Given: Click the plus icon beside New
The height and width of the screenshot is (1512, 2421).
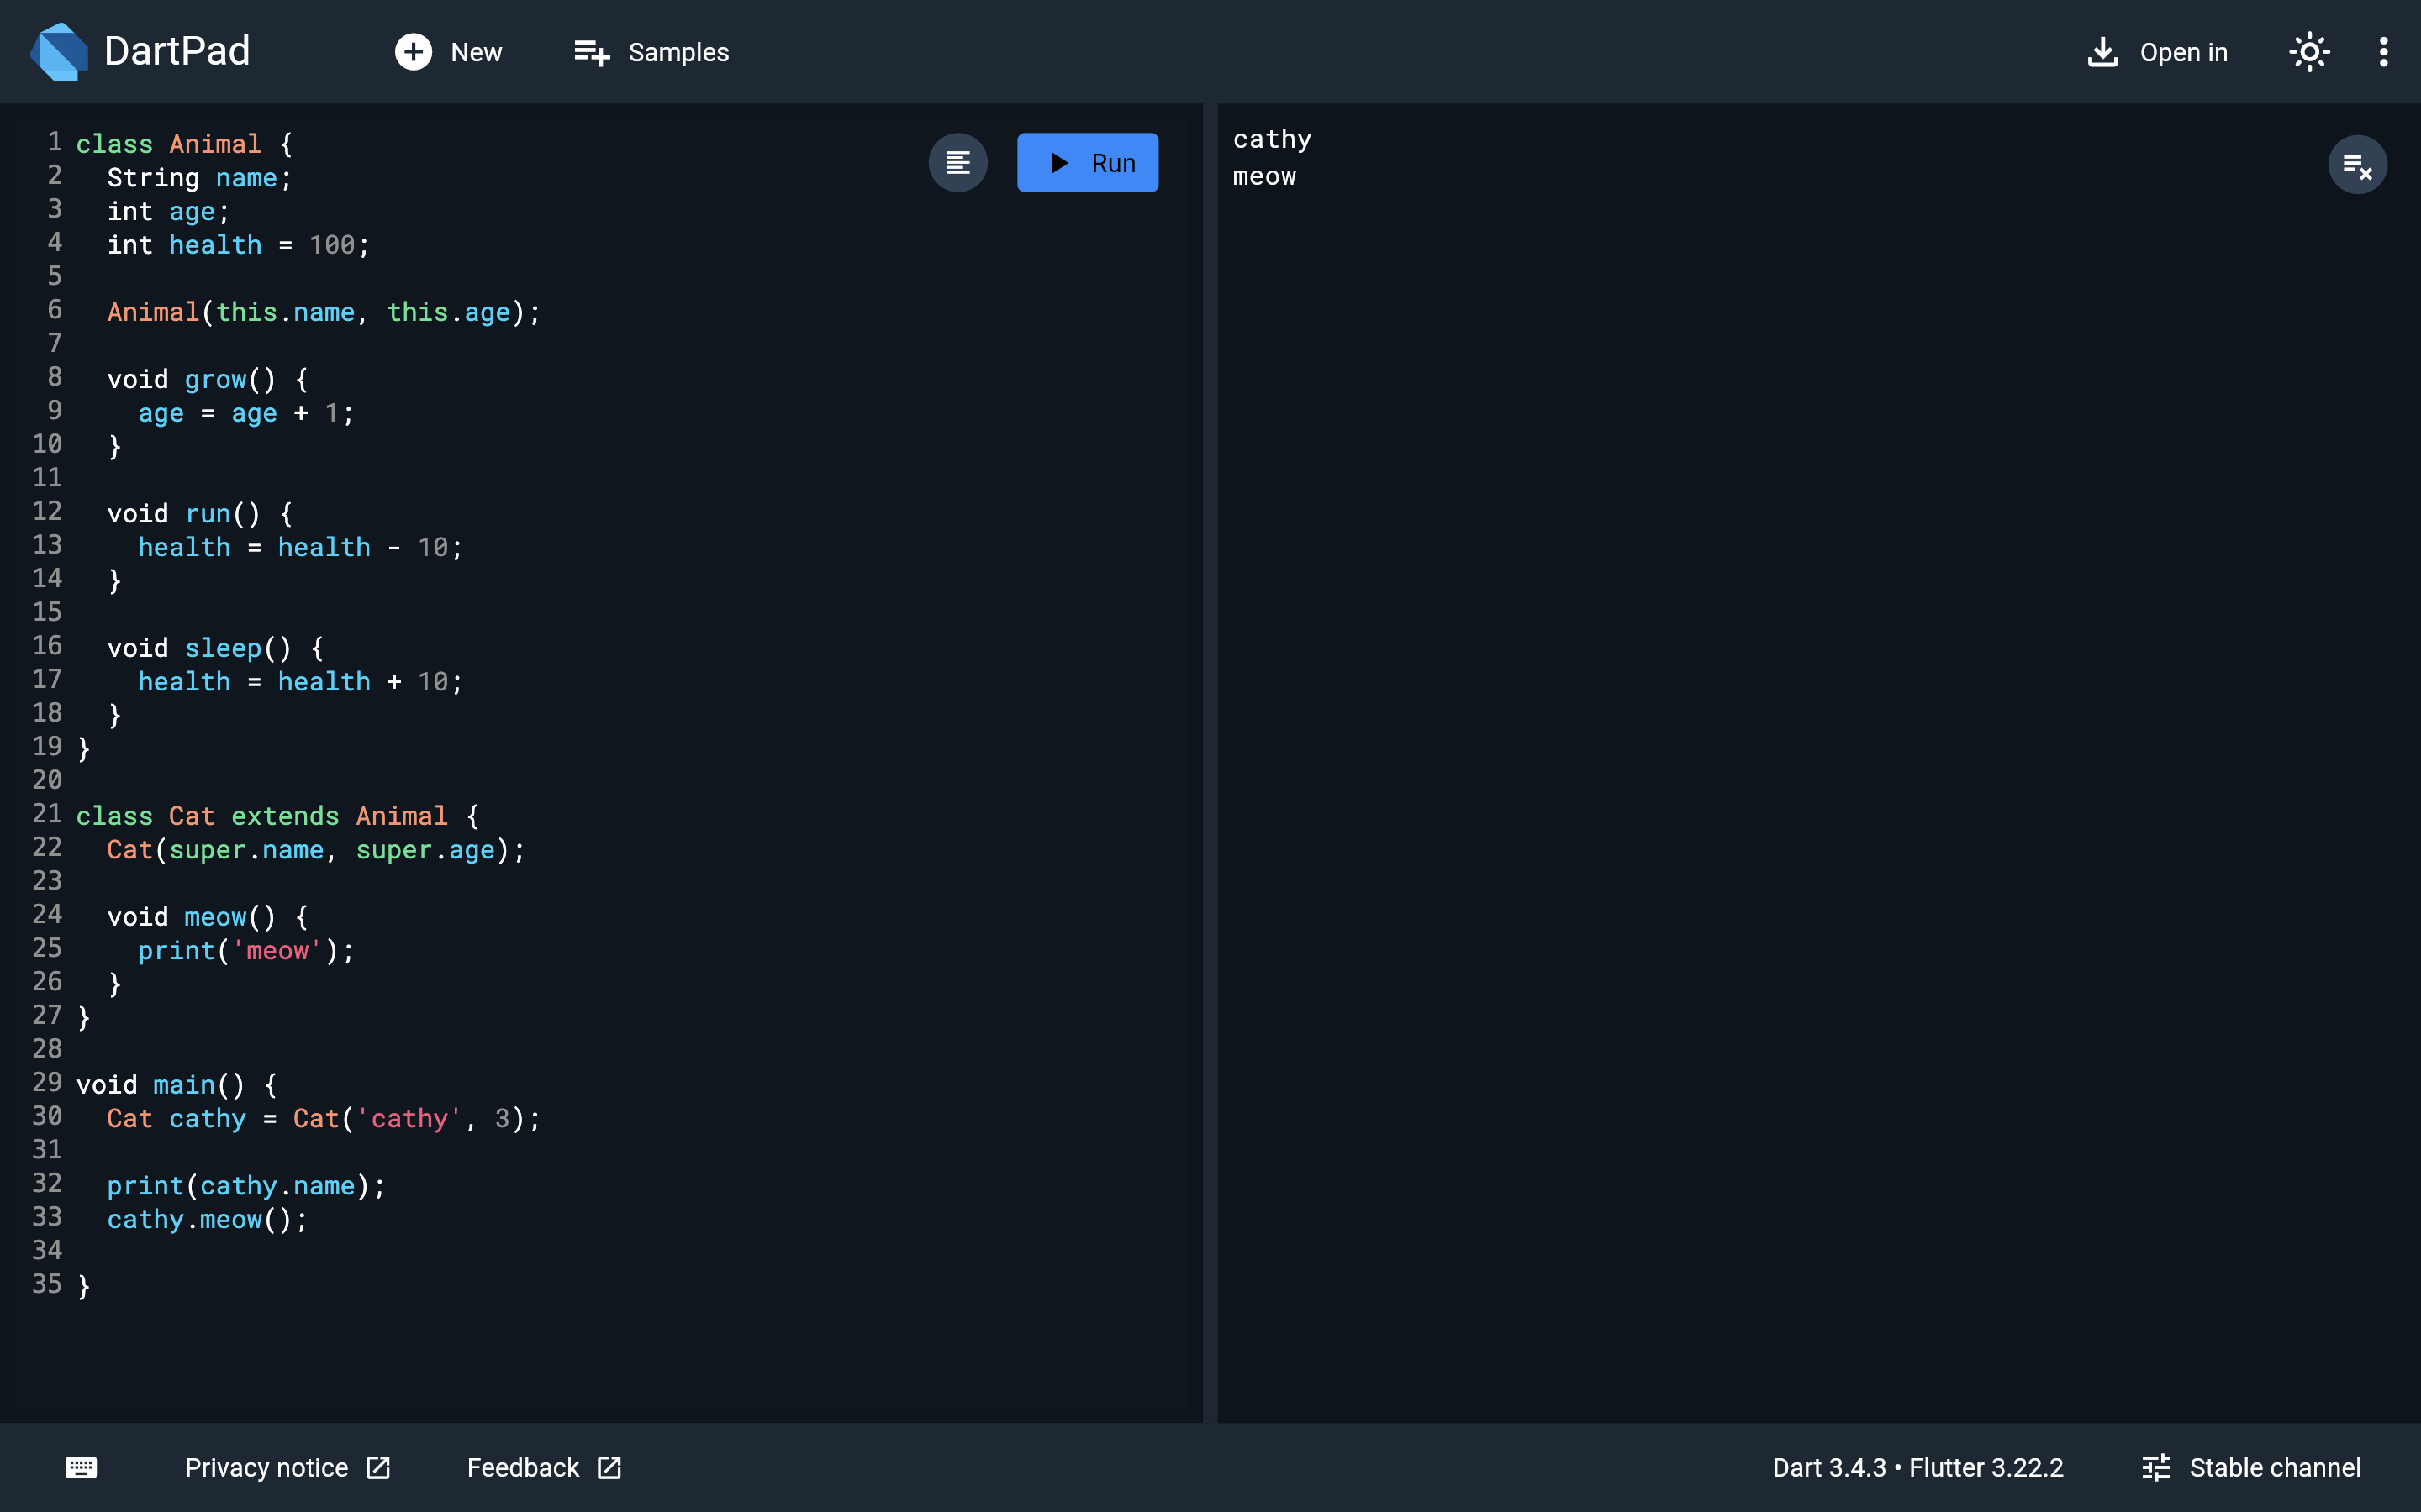Looking at the screenshot, I should [414, 52].
